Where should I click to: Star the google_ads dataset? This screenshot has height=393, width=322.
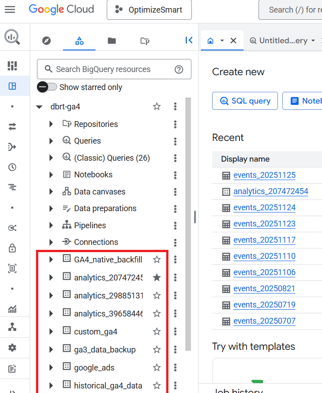[x=157, y=368]
